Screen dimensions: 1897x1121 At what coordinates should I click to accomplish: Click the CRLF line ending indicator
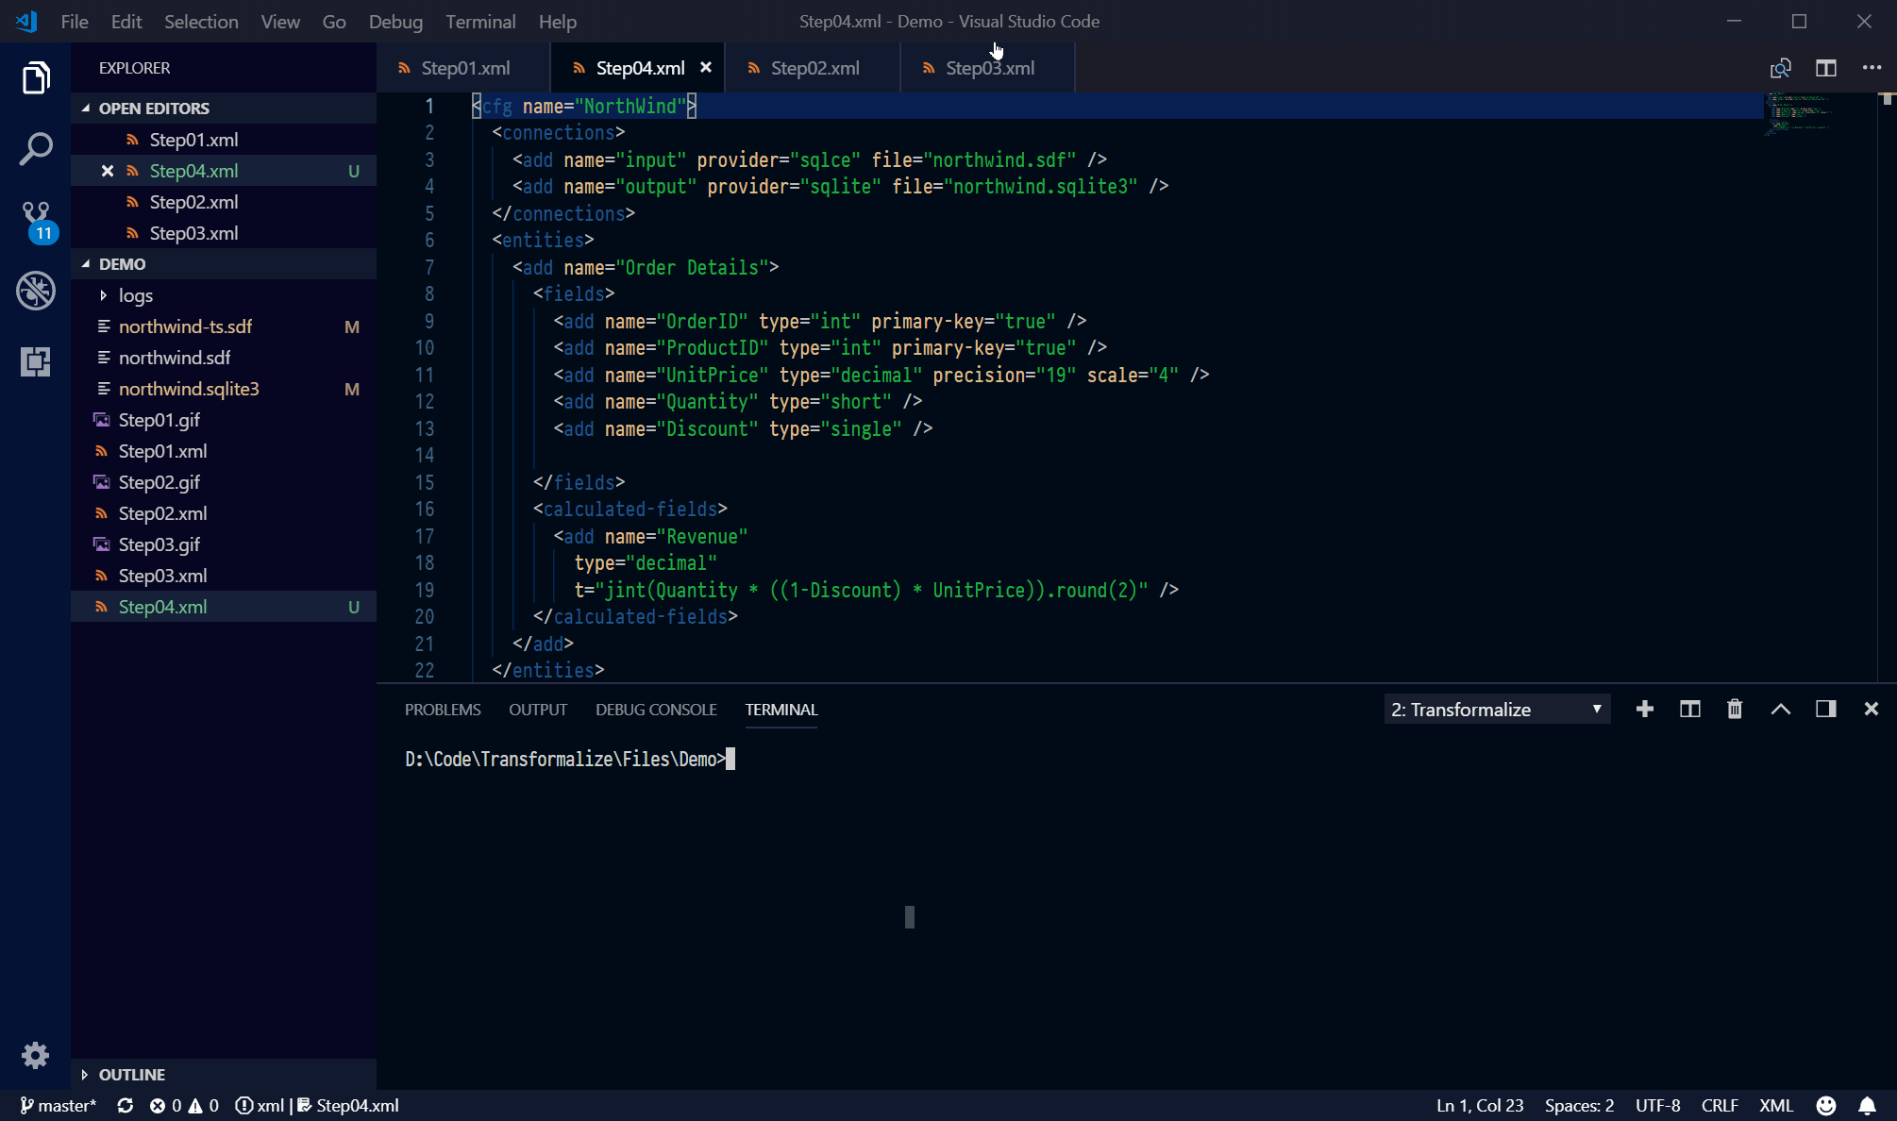pos(1720,1105)
